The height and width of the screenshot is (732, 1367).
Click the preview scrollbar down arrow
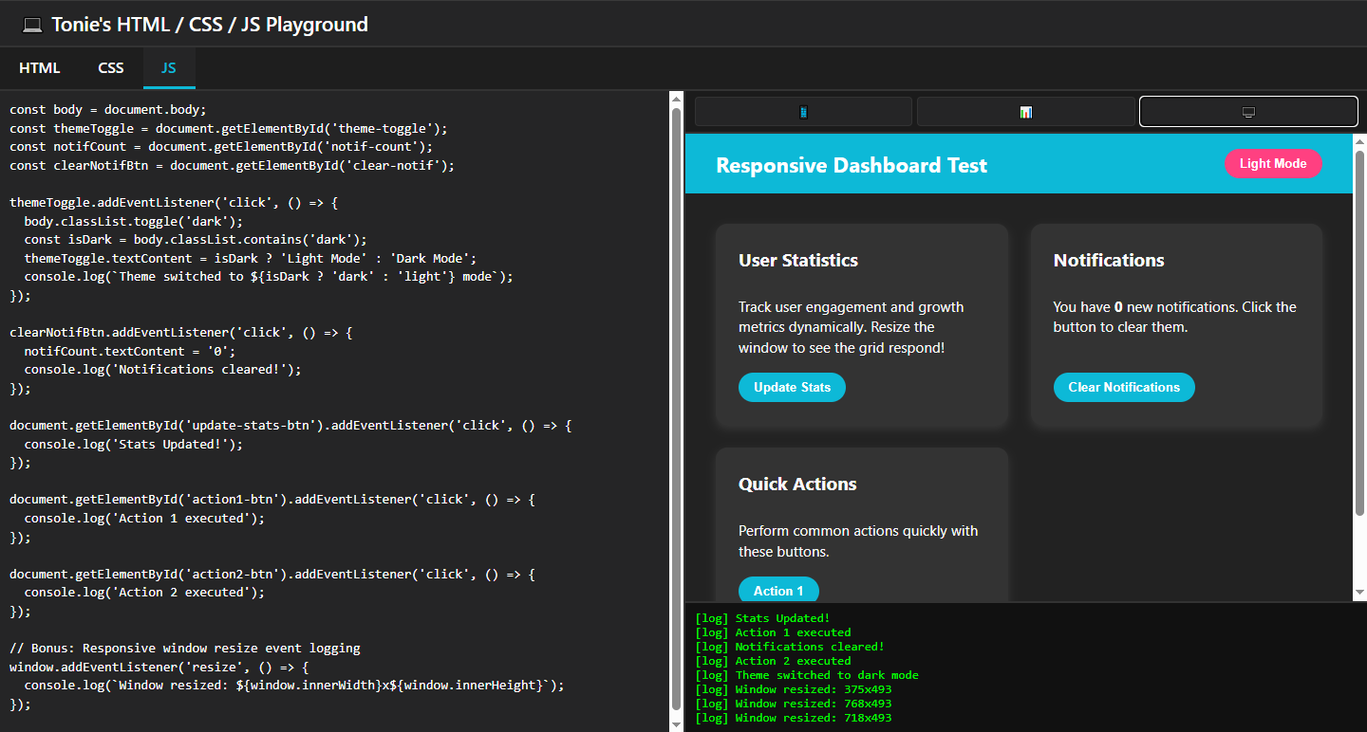coord(1359,593)
